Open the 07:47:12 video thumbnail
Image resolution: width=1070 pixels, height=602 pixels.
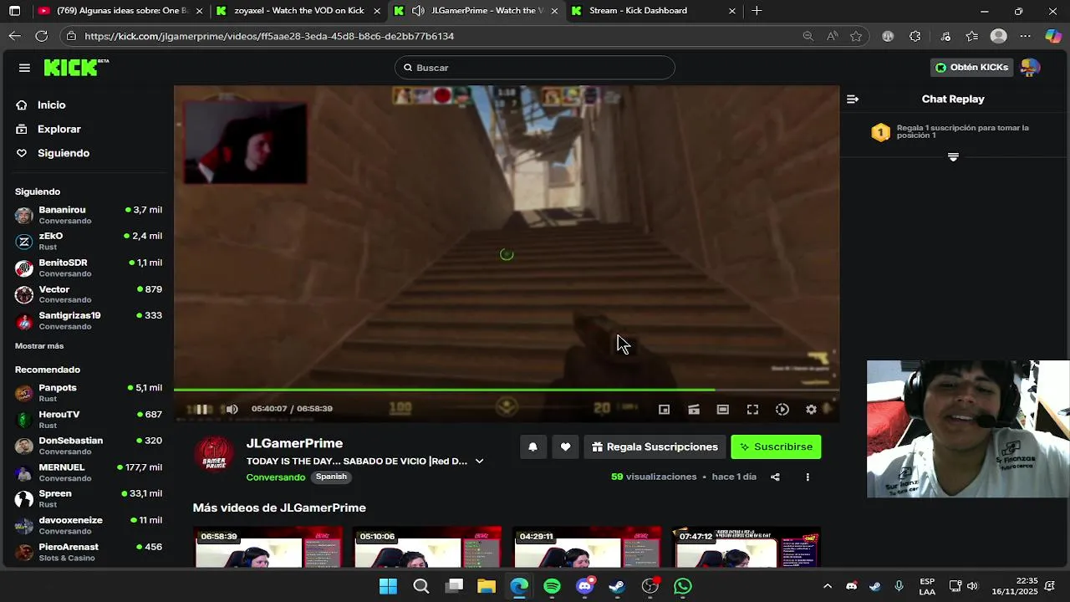[x=746, y=547]
